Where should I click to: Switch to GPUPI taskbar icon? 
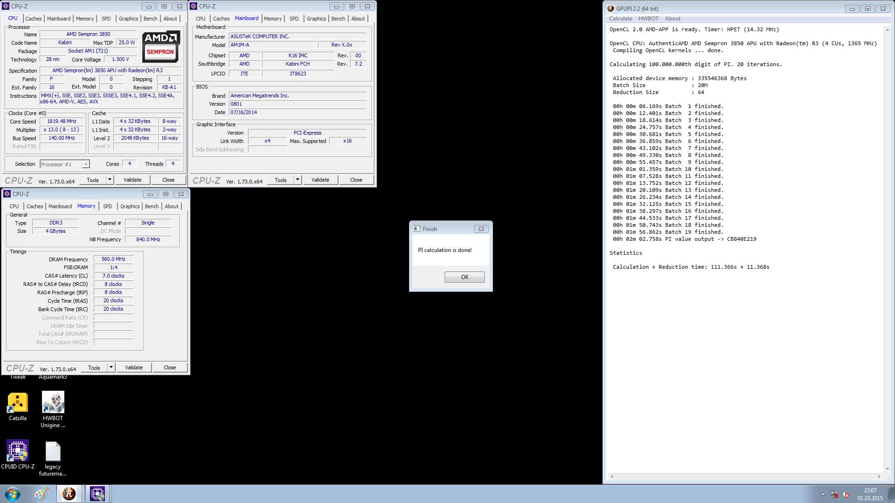(x=69, y=494)
